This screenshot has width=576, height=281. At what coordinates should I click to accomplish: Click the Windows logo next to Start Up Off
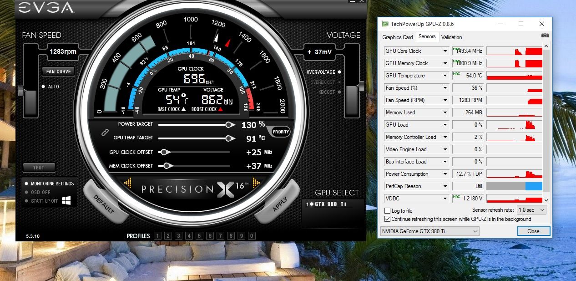click(66, 200)
